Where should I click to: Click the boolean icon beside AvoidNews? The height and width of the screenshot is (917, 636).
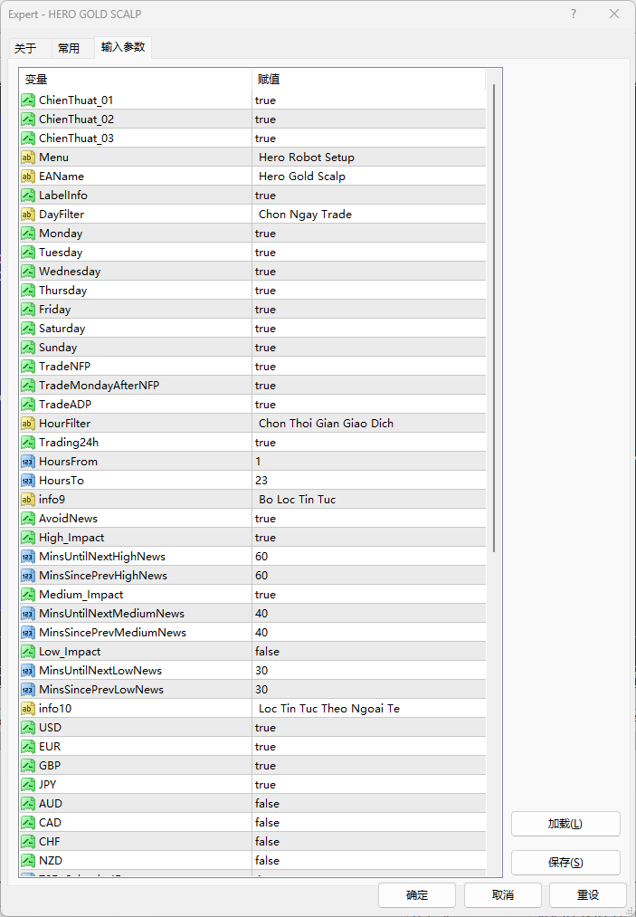pos(28,519)
